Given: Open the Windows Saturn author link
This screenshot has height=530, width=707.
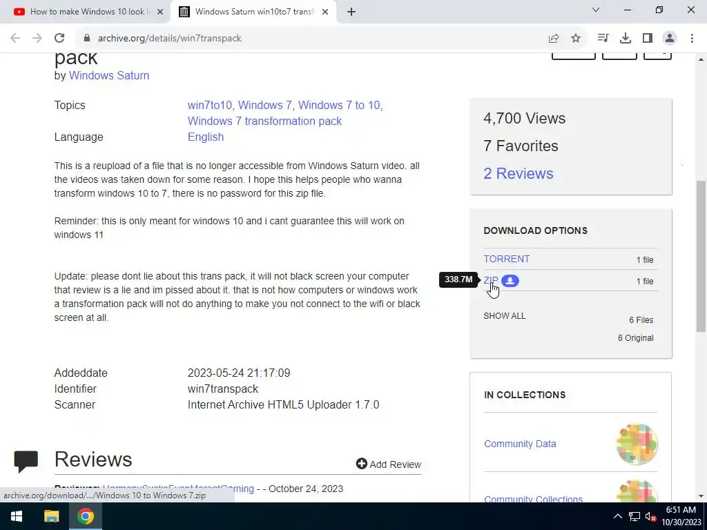Looking at the screenshot, I should pos(108,75).
